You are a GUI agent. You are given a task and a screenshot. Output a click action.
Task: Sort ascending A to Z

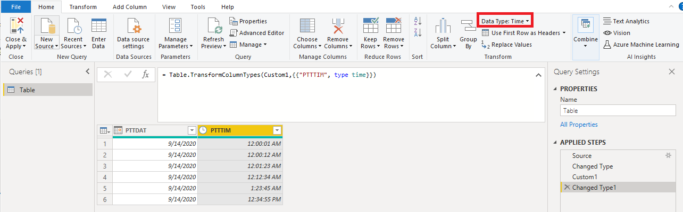(417, 21)
